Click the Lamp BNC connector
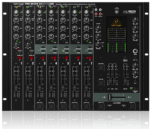 (x=117, y=12)
